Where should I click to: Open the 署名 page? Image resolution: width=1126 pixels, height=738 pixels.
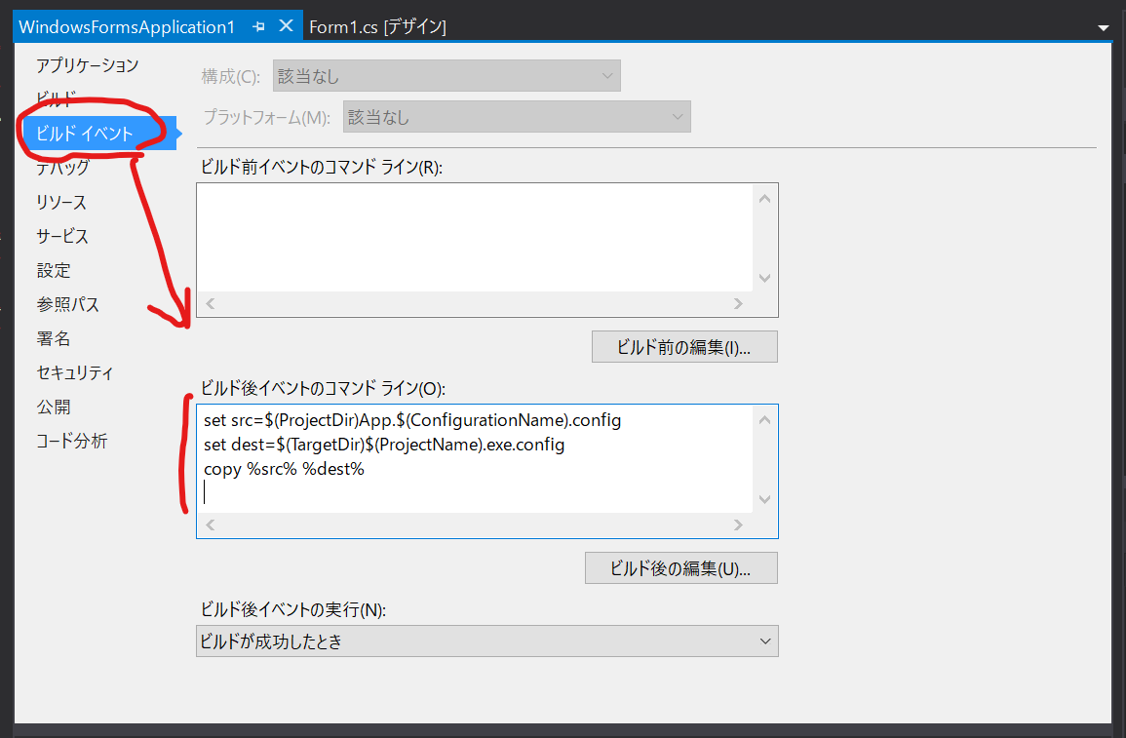54,339
